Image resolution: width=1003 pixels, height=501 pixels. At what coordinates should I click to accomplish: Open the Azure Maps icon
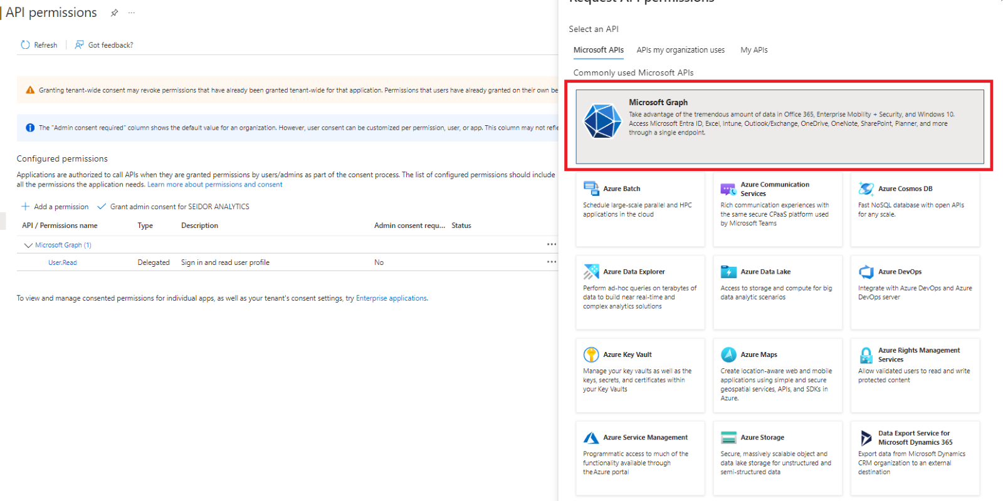(728, 354)
